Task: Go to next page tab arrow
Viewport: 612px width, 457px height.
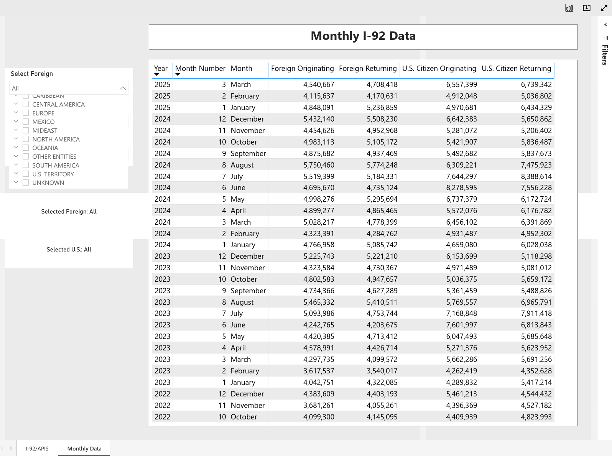Action: coord(12,448)
